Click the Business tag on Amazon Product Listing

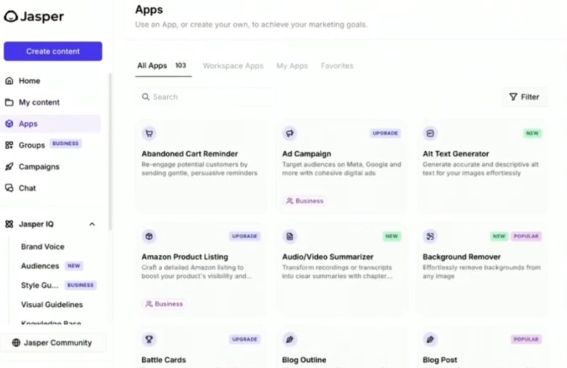(164, 304)
